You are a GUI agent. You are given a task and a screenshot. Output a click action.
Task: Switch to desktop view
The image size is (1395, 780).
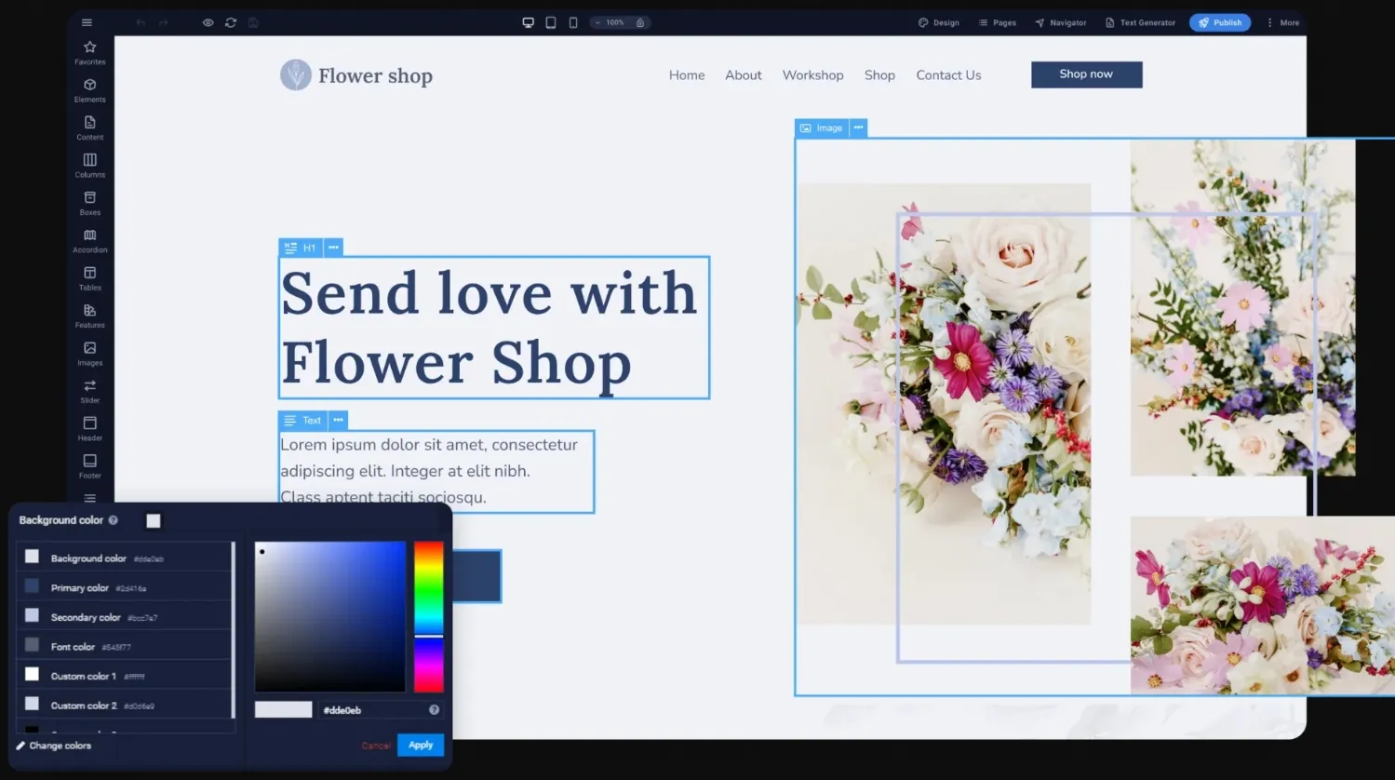(528, 22)
